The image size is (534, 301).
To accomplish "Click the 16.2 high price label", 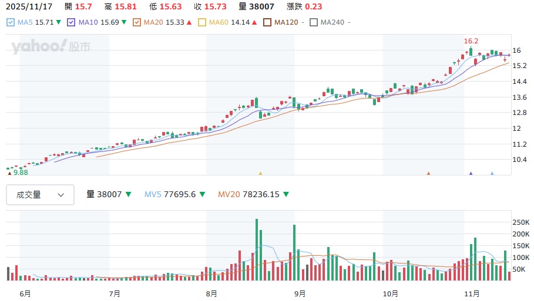I will click(x=471, y=41).
